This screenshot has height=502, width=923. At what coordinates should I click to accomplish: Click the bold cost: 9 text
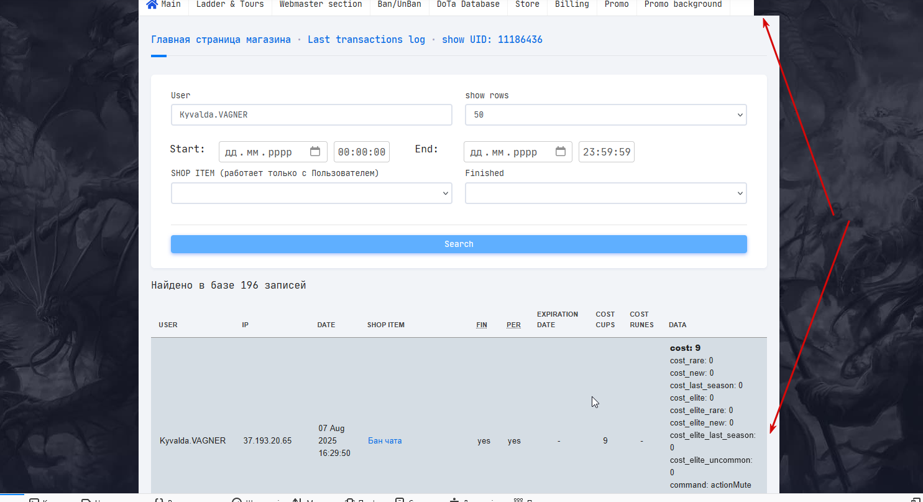tap(686, 348)
